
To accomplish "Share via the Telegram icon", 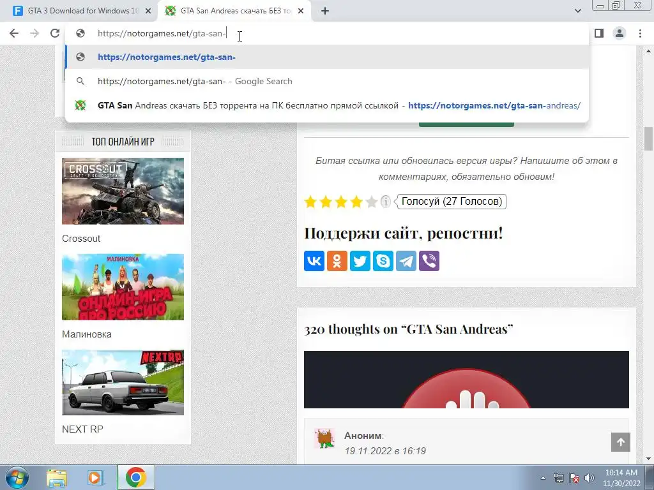I will 406,261.
